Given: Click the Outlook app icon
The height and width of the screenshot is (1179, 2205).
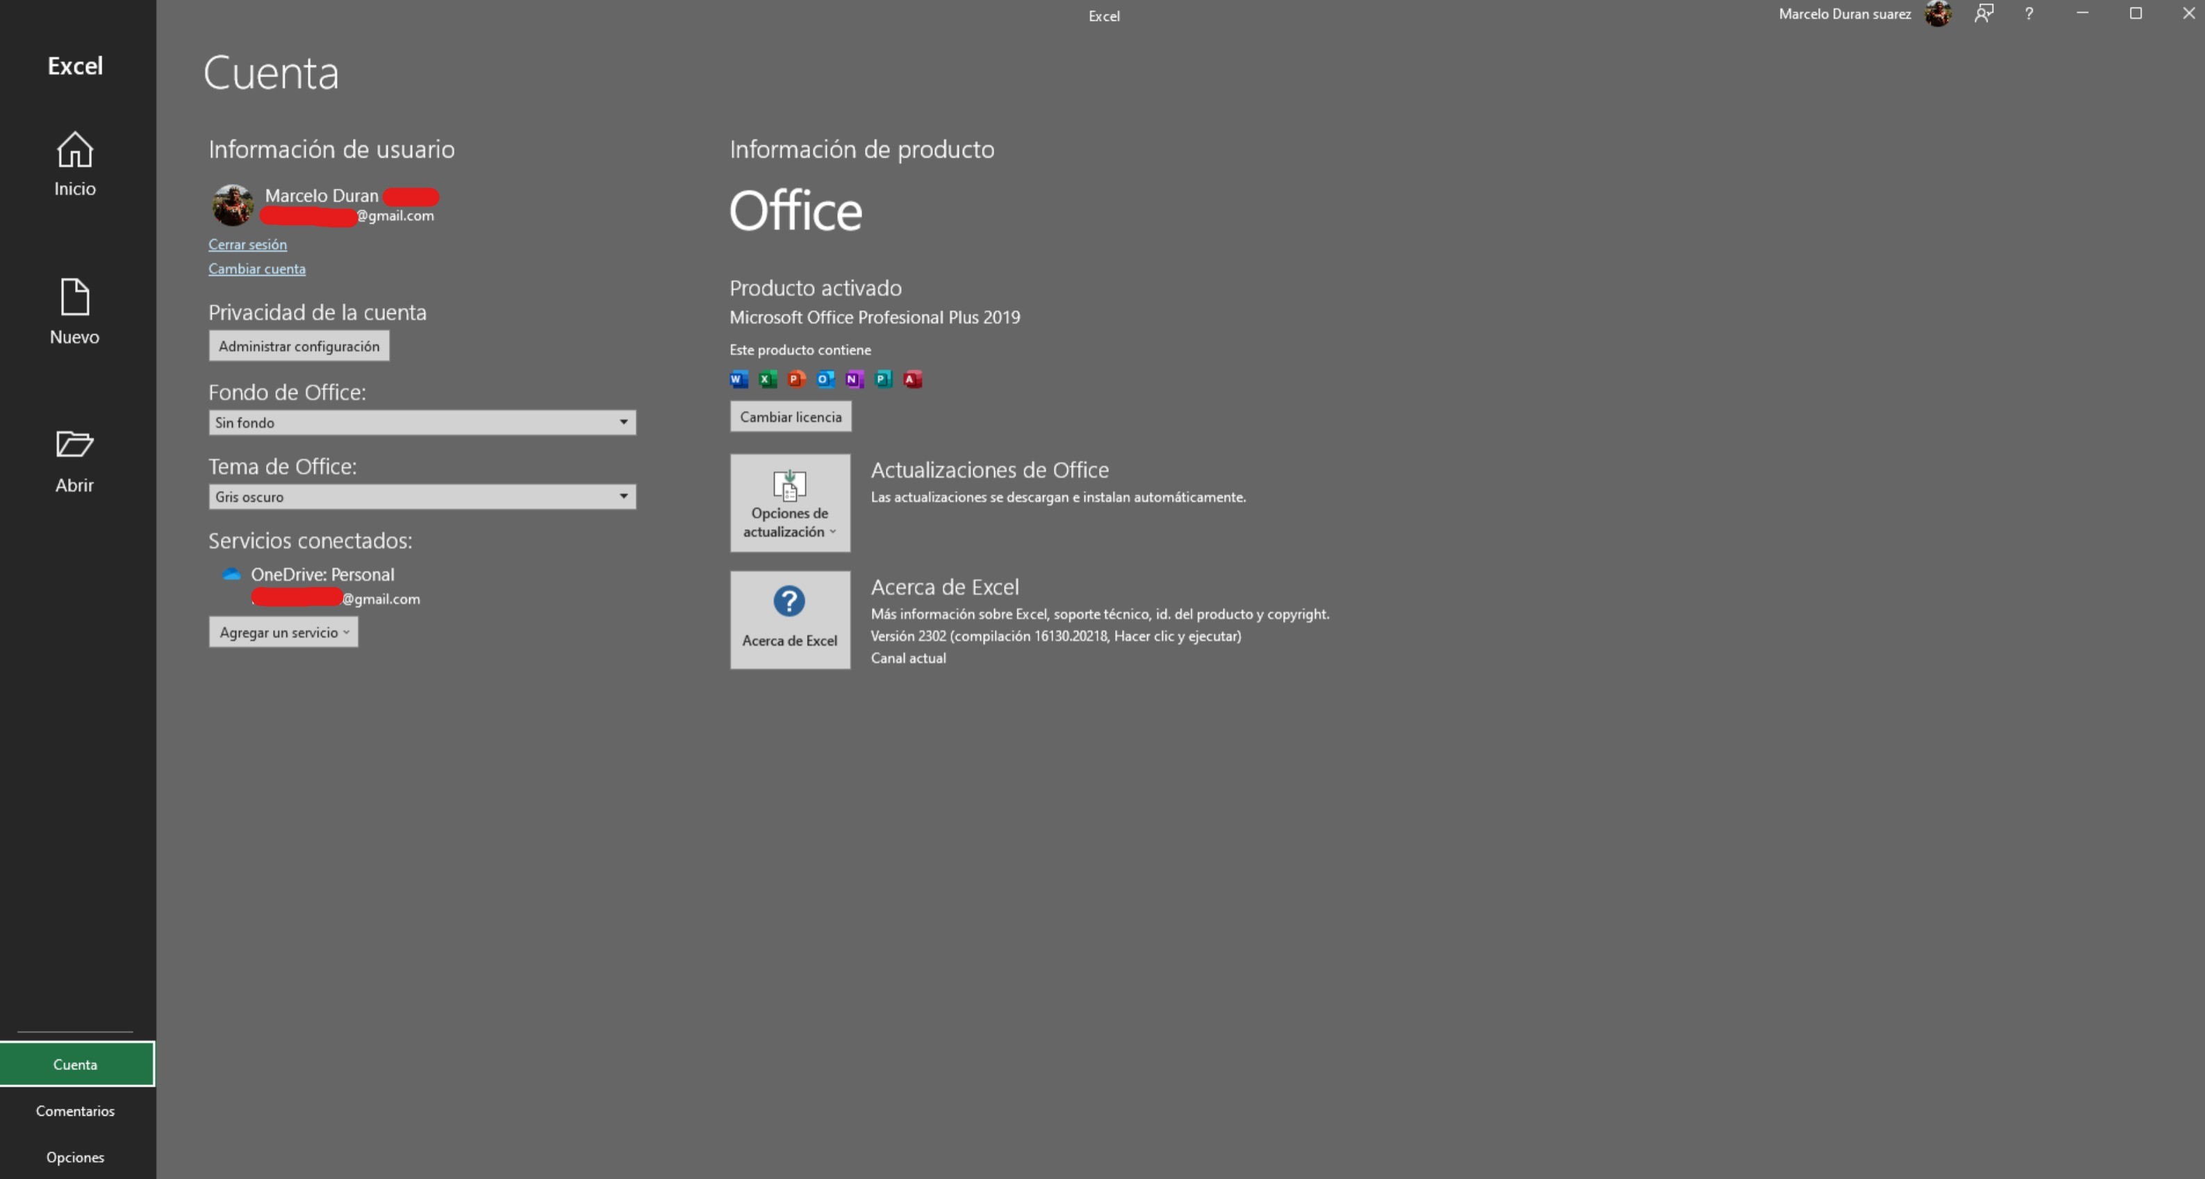Looking at the screenshot, I should tap(825, 379).
